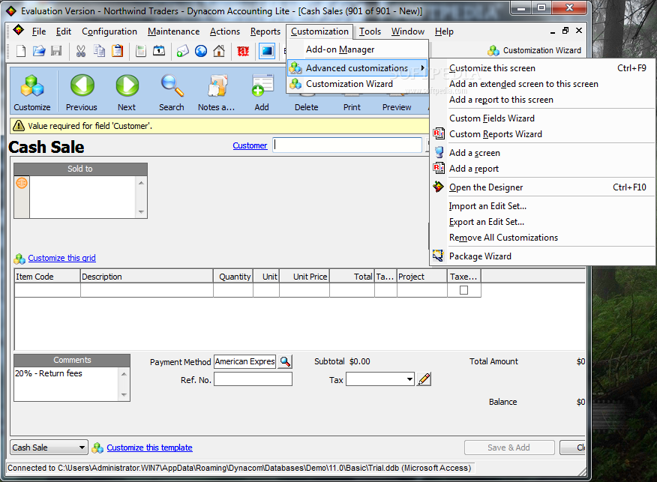
Task: Select Add-on Manager menu entry
Action: click(x=358, y=49)
